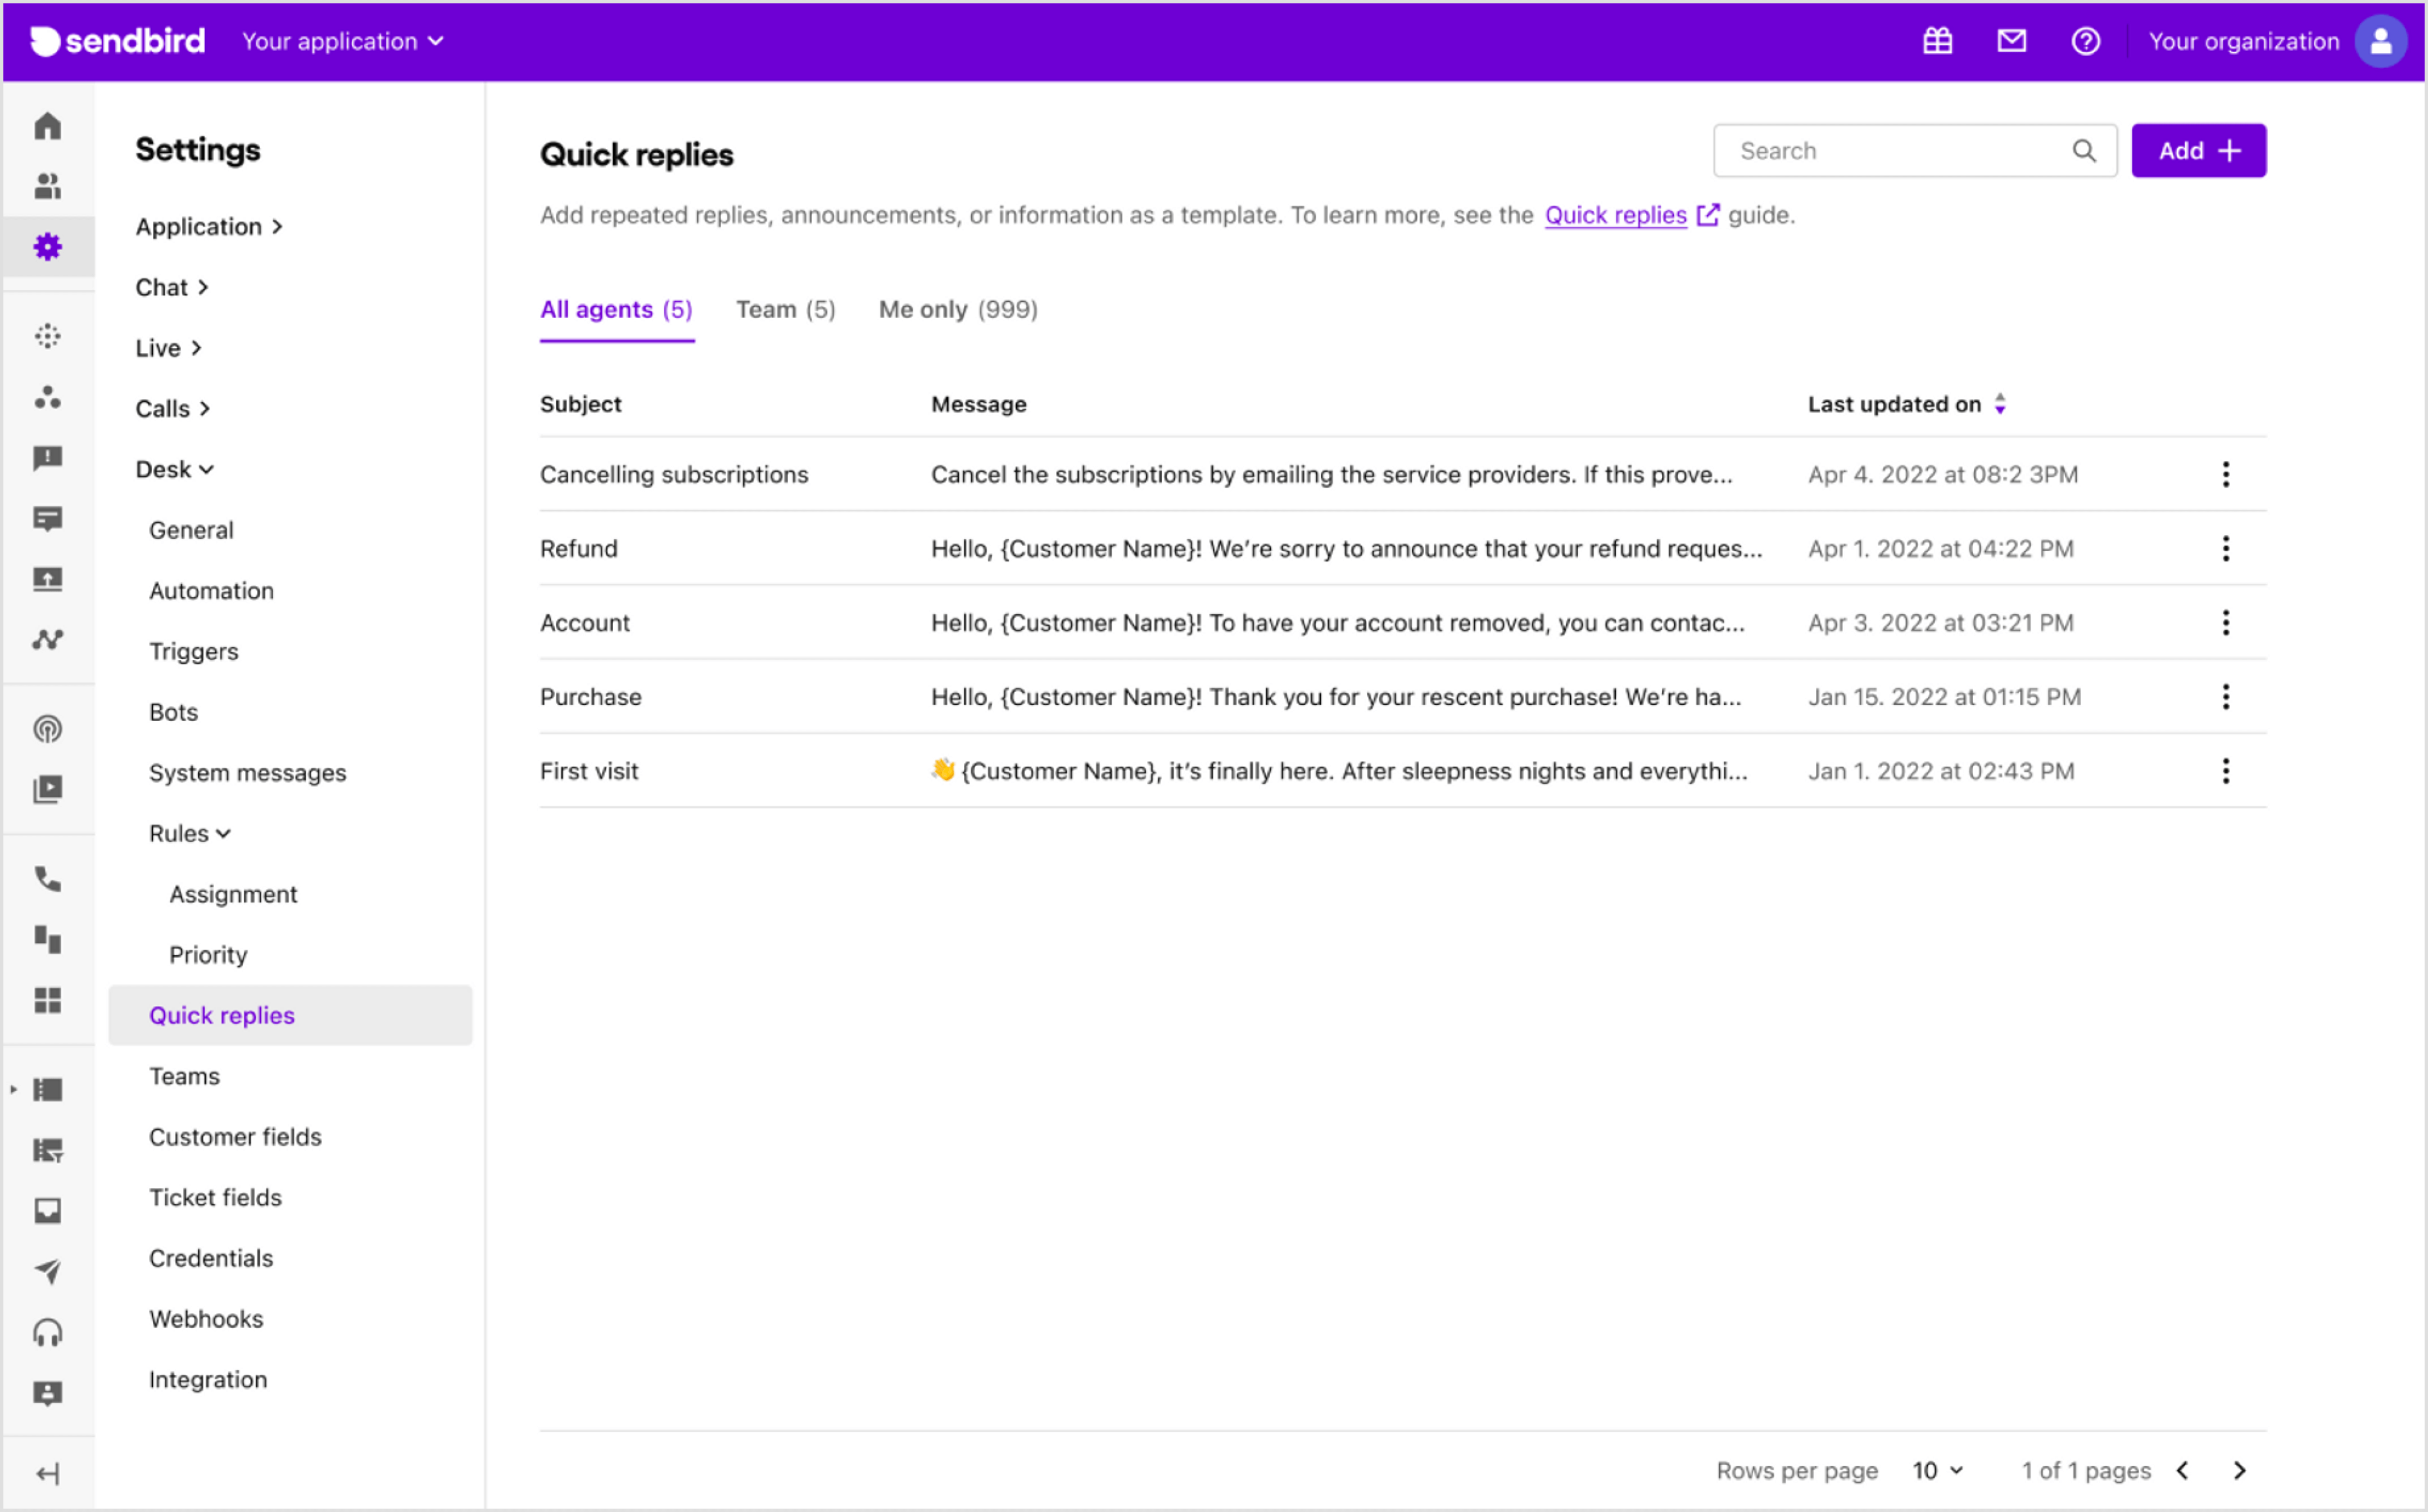Viewport: 2428px width, 1512px height.
Task: Click the Settings gear icon in sidebar
Action: (48, 247)
